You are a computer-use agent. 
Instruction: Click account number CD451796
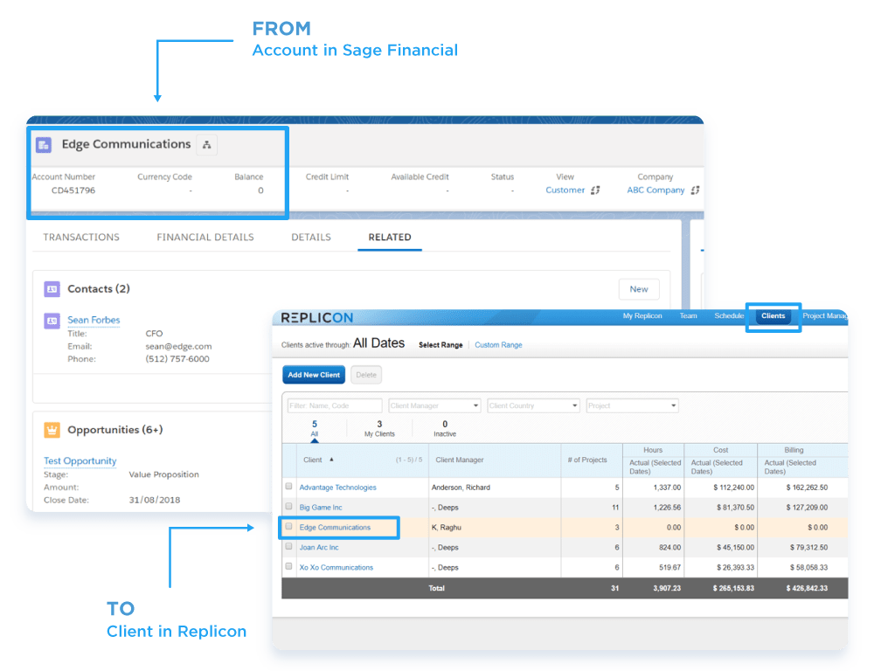tap(73, 190)
